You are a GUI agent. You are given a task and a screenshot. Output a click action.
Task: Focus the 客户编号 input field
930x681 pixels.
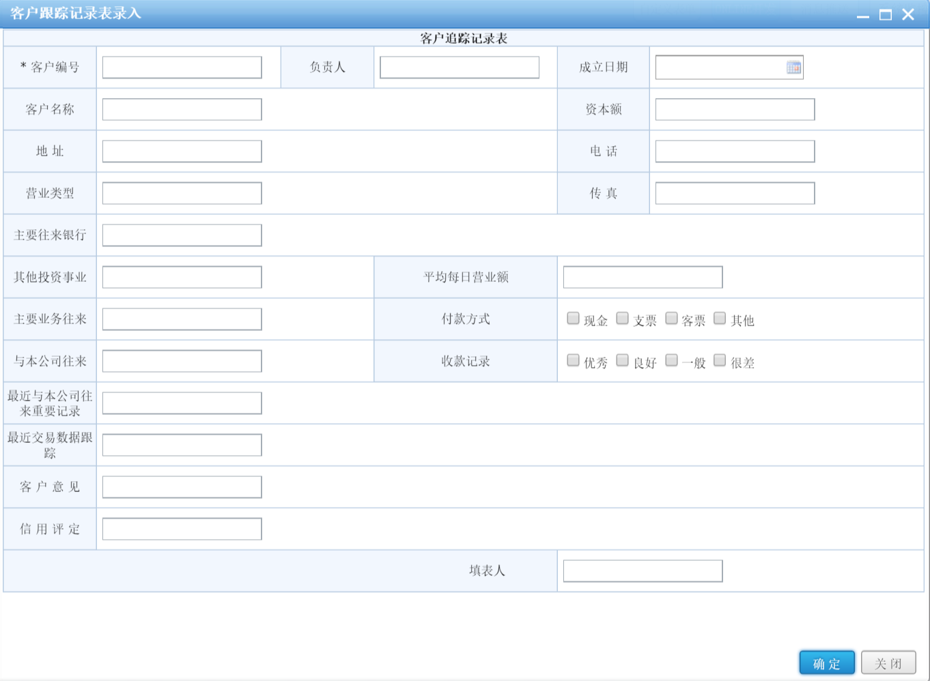coord(182,68)
